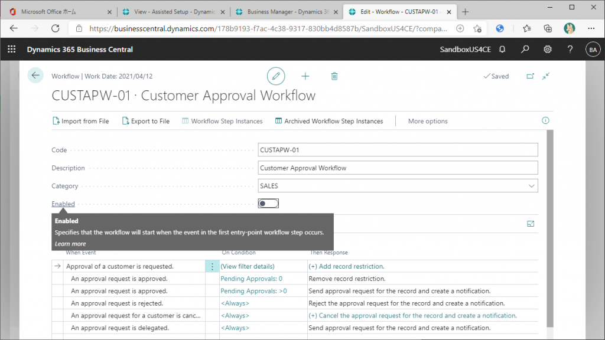Open the Cancel the approval request response
This screenshot has height=340, width=605.
pyautogui.click(x=412, y=316)
